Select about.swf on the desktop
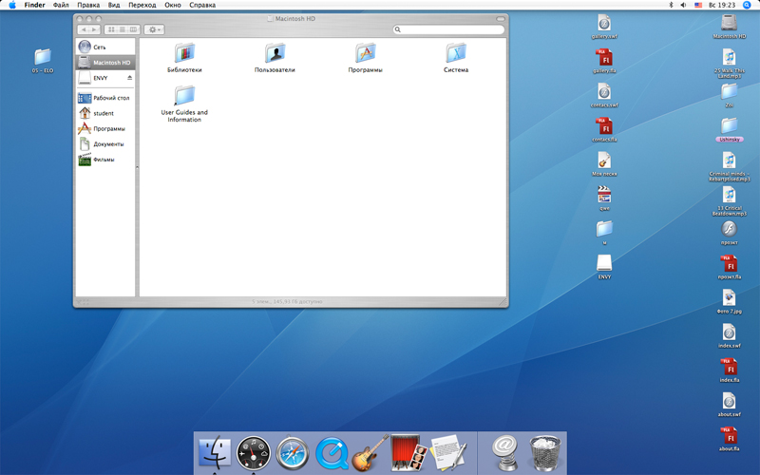 click(x=729, y=405)
